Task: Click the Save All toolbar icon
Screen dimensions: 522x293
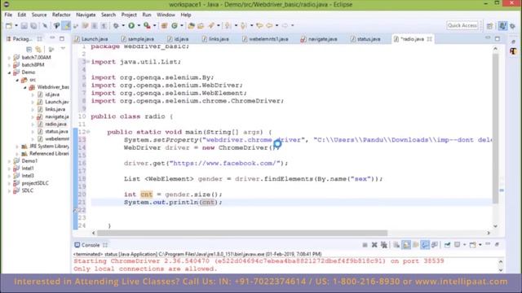Action: (x=33, y=25)
